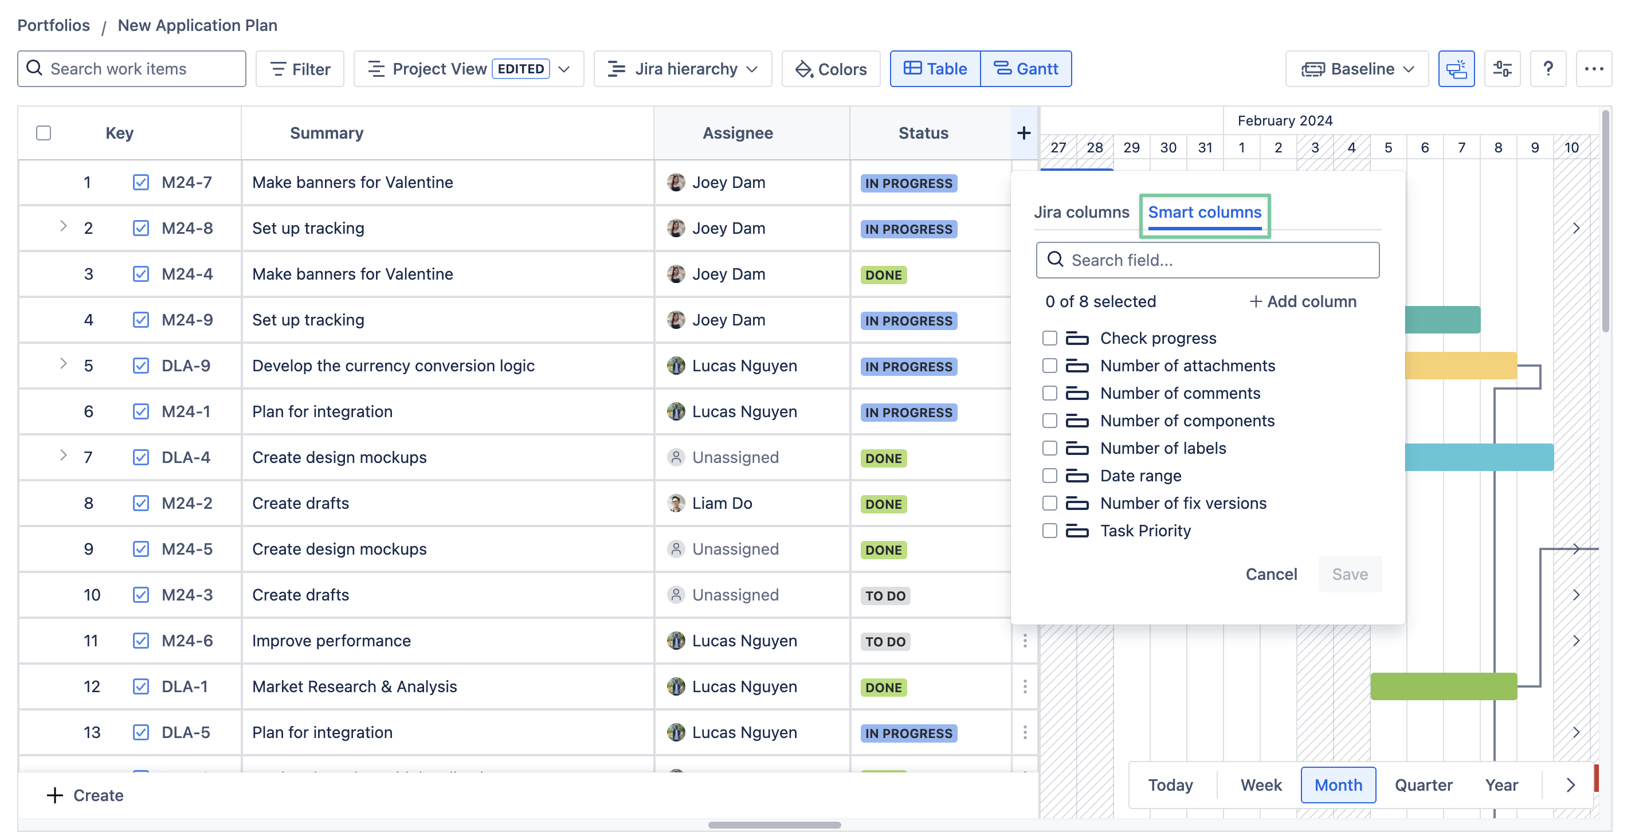Click the help question mark icon

tap(1547, 69)
